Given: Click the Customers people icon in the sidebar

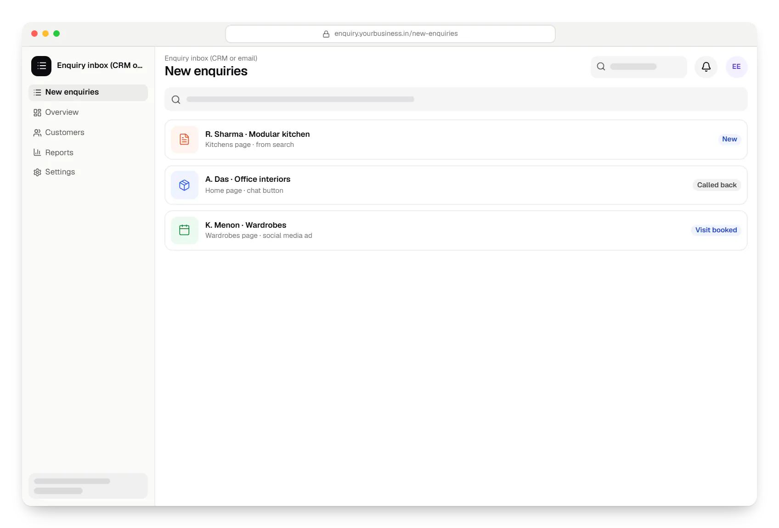Looking at the screenshot, I should tap(37, 133).
